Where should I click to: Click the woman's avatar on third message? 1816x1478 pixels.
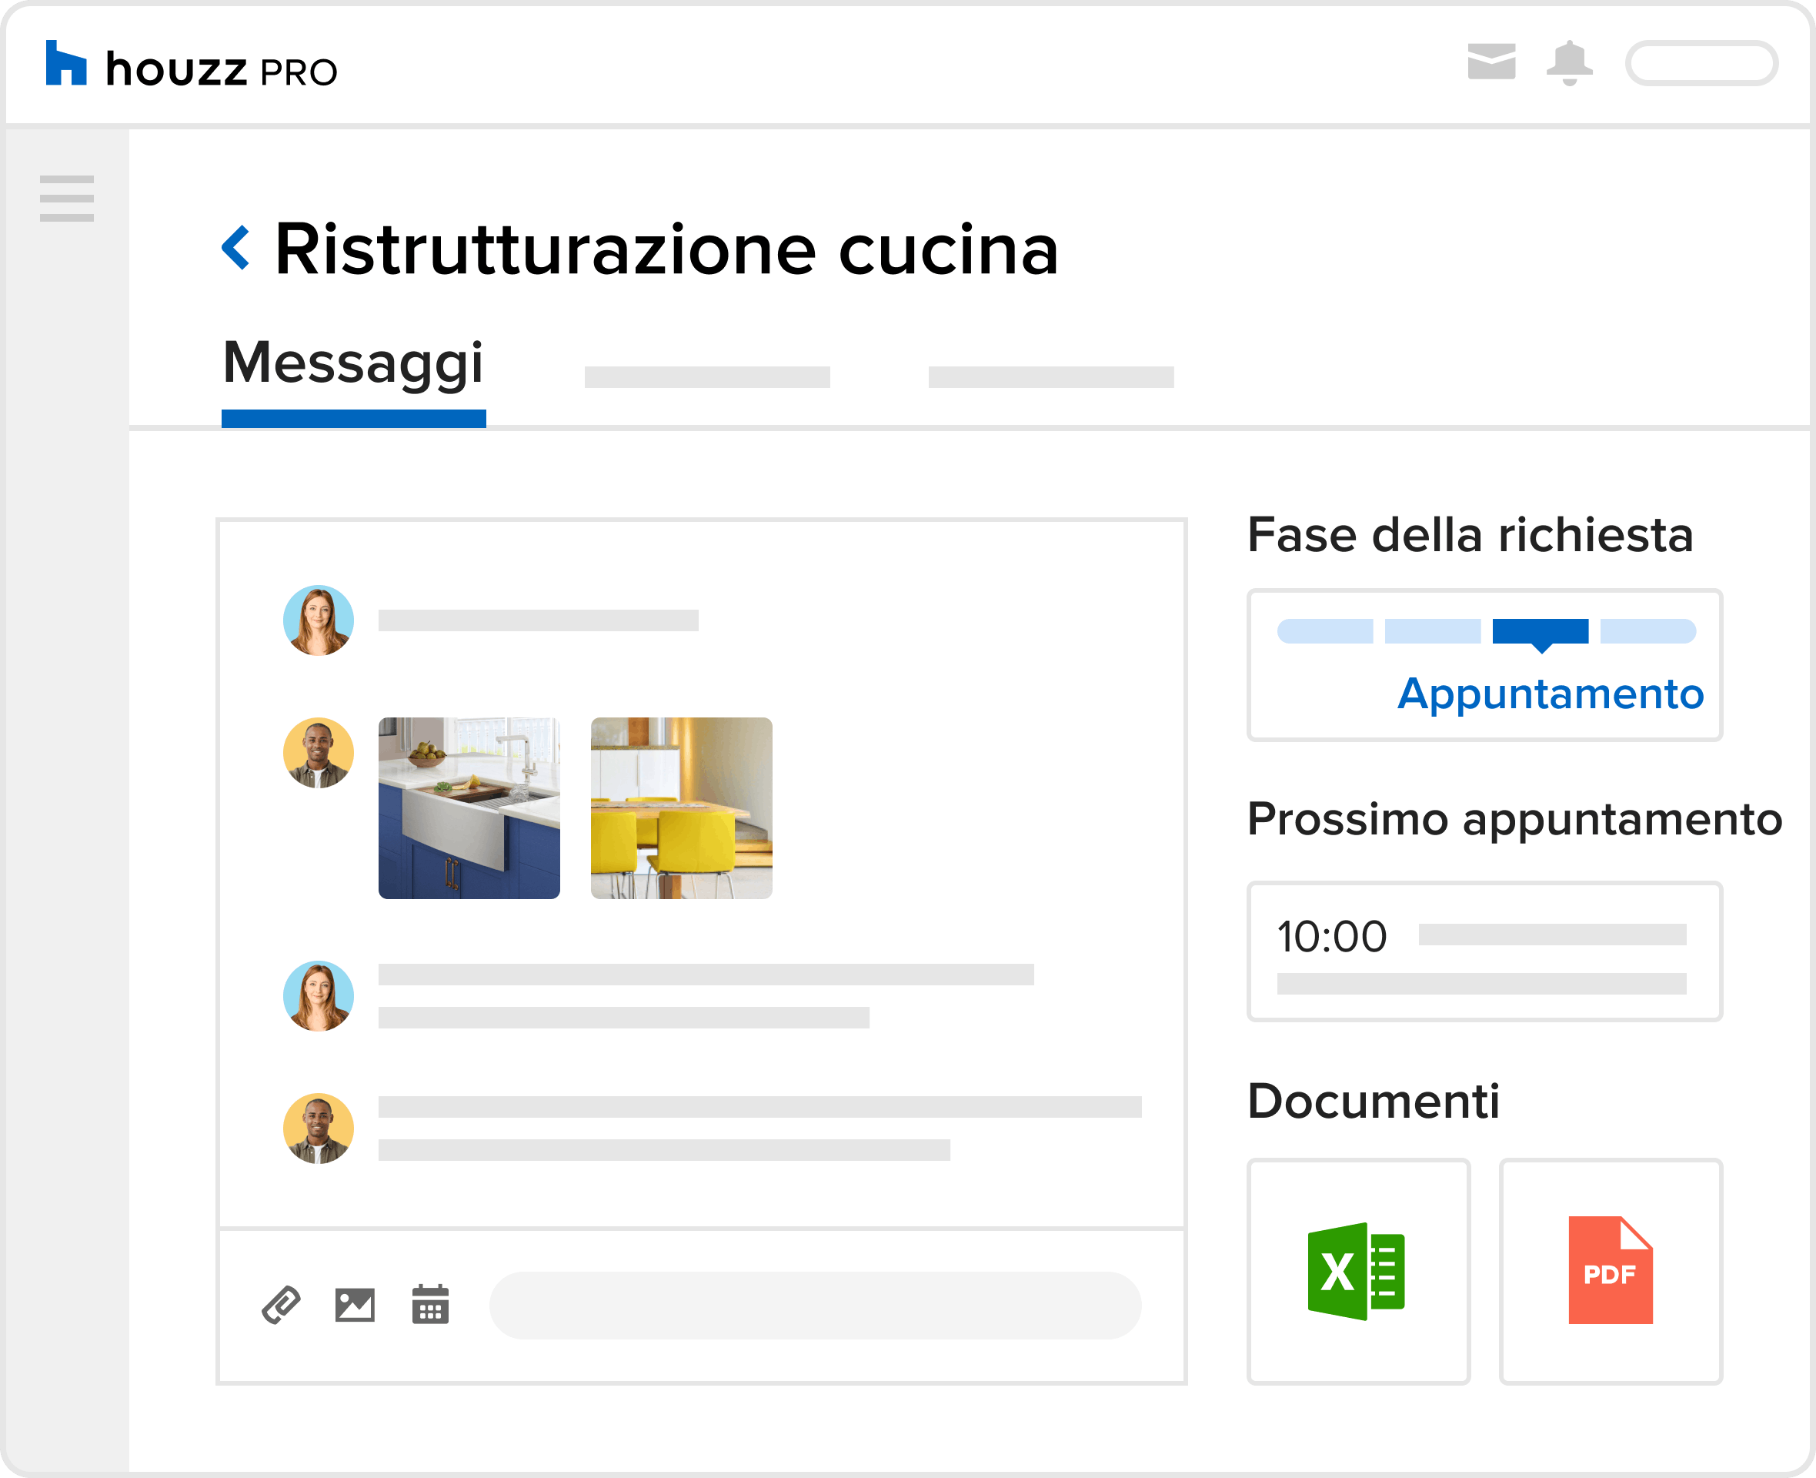[x=319, y=996]
